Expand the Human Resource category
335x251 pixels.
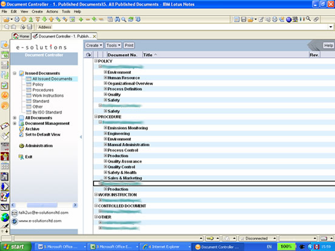[106, 78]
